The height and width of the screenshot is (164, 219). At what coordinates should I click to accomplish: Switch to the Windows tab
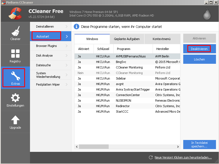coord(92,39)
